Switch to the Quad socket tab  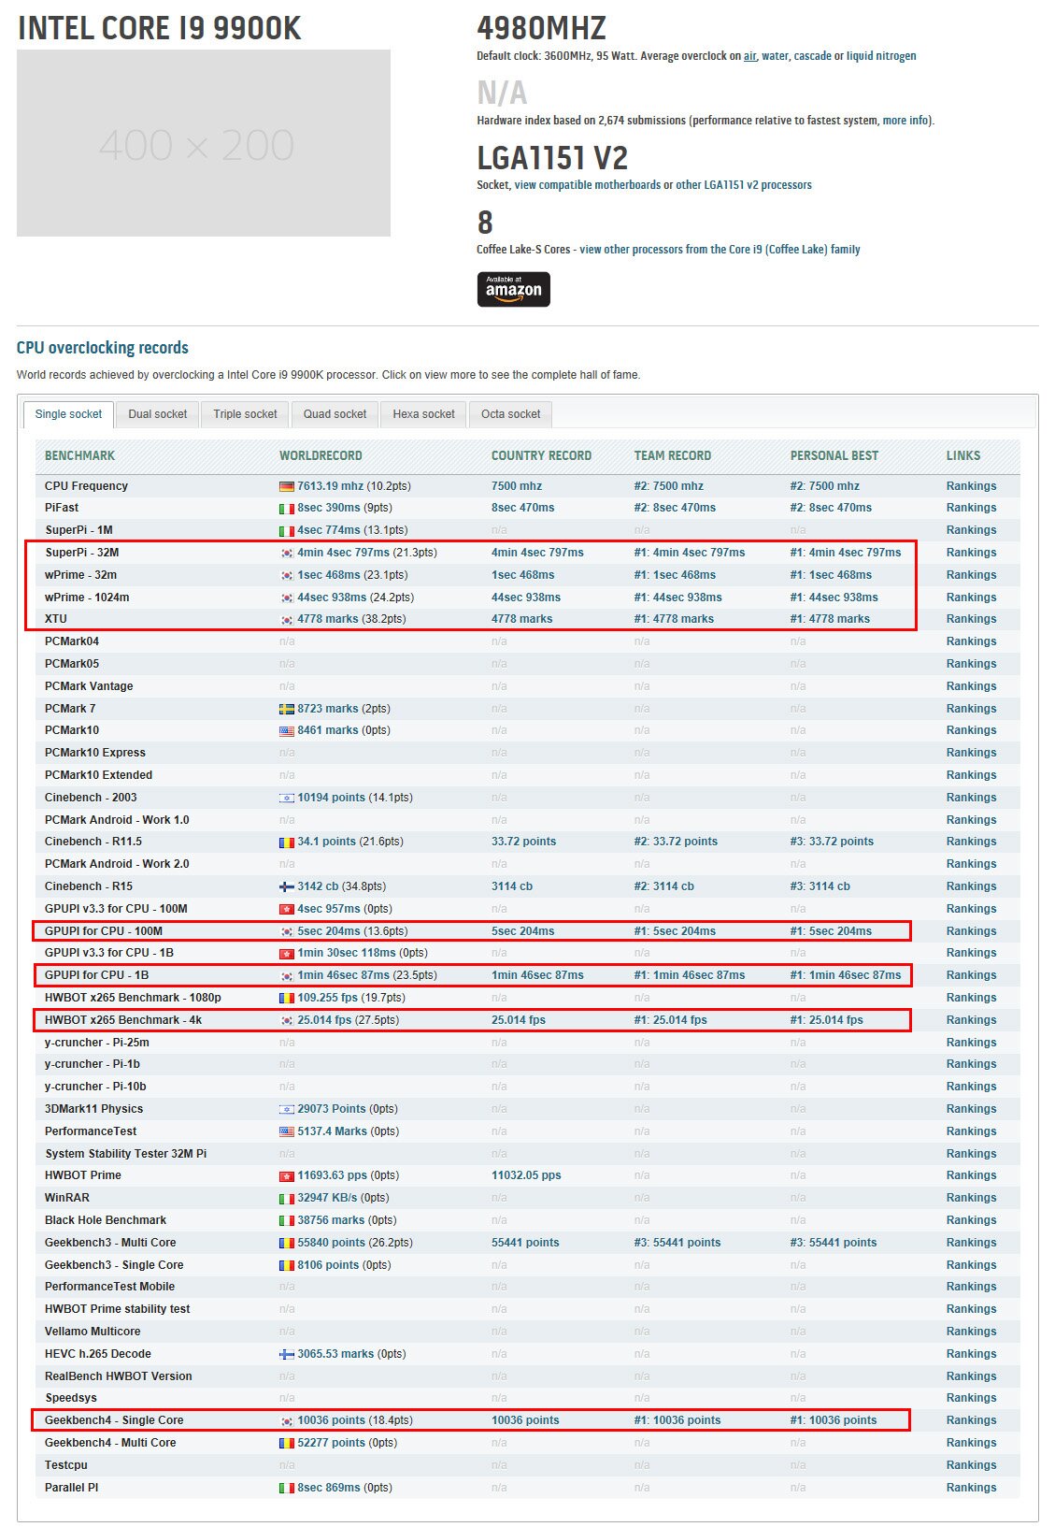click(335, 414)
